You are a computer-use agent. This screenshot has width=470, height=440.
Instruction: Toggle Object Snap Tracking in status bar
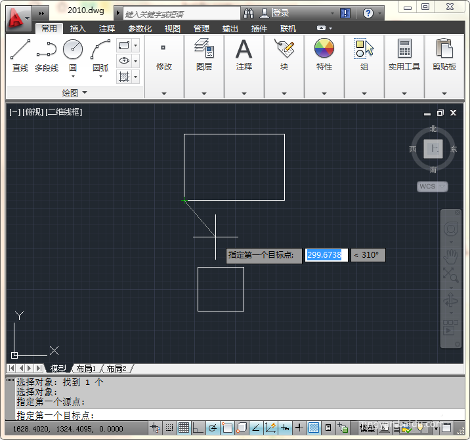pyautogui.click(x=256, y=428)
